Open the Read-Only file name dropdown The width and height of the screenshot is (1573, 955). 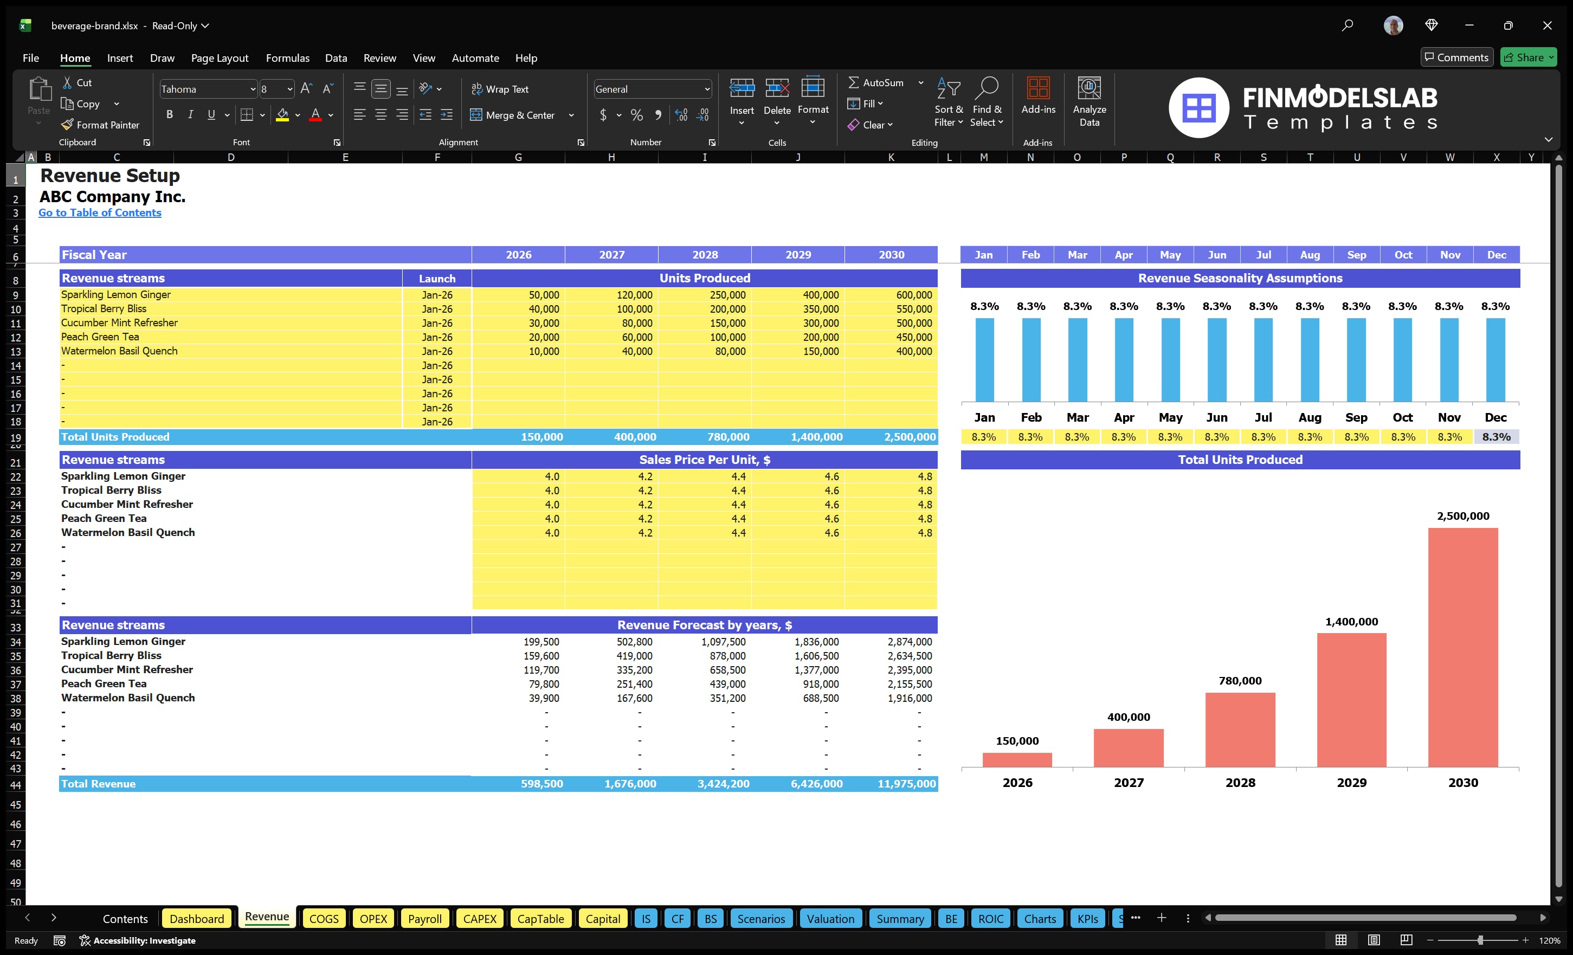(x=180, y=25)
